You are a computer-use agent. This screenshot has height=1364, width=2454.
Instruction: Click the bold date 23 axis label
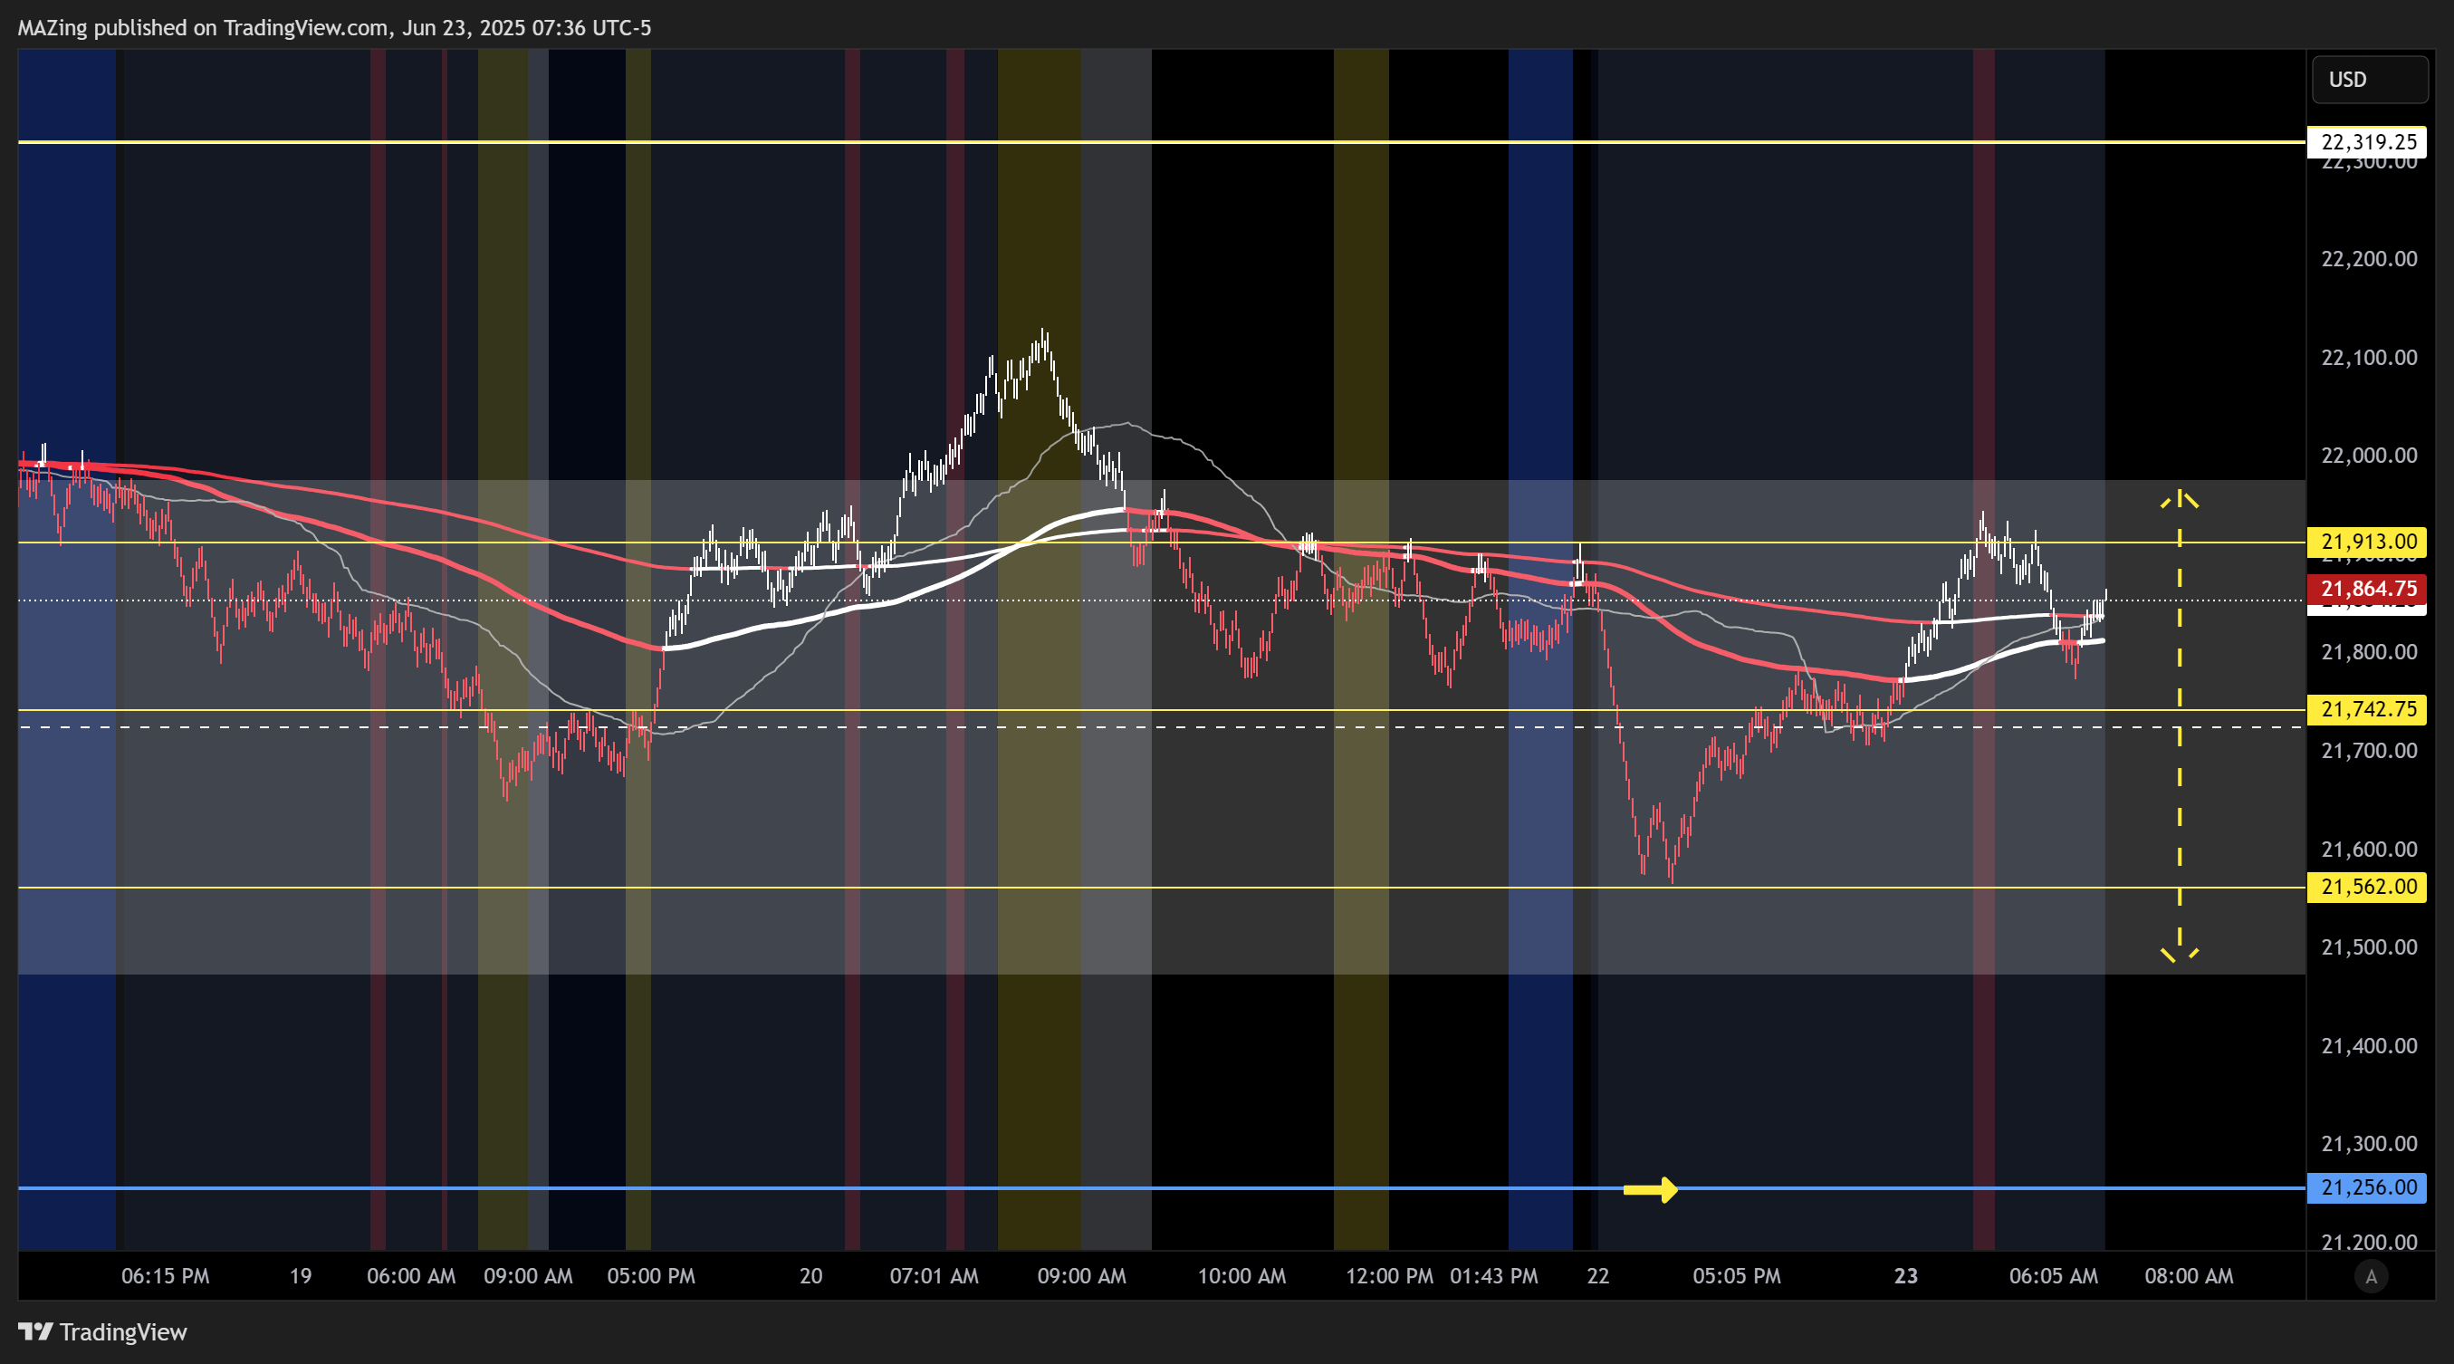coord(1905,1276)
